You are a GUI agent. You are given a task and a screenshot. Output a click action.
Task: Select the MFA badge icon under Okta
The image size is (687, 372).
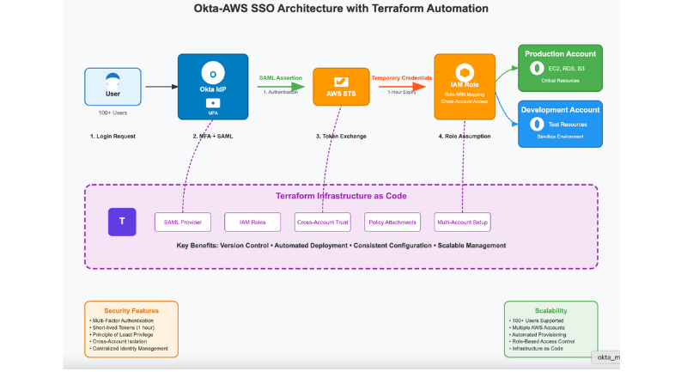pyautogui.click(x=213, y=102)
